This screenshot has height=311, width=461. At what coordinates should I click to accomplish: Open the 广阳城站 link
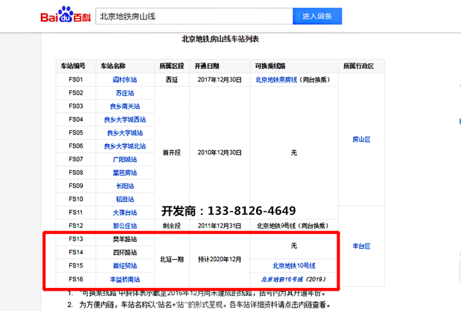click(x=125, y=160)
